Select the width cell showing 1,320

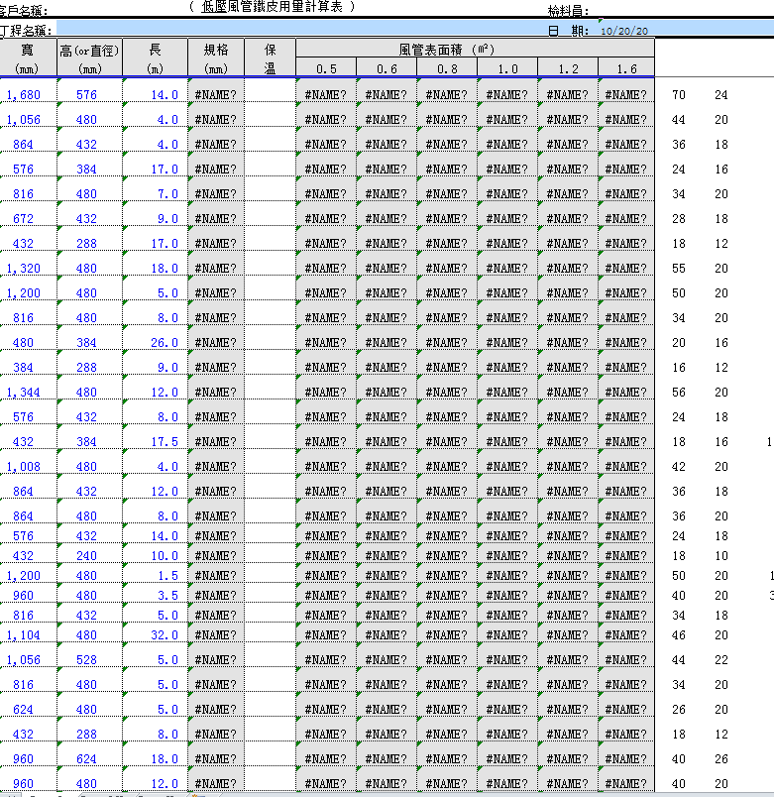click(28, 264)
